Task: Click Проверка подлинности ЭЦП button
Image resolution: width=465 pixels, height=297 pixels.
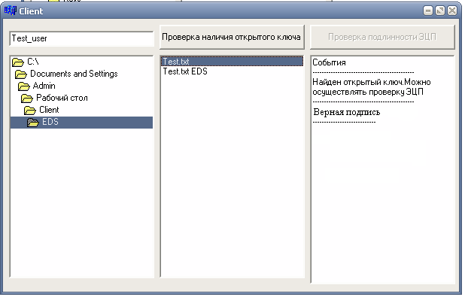Action: (382, 37)
